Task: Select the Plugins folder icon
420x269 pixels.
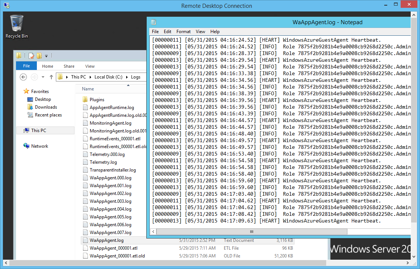Action: click(85, 100)
